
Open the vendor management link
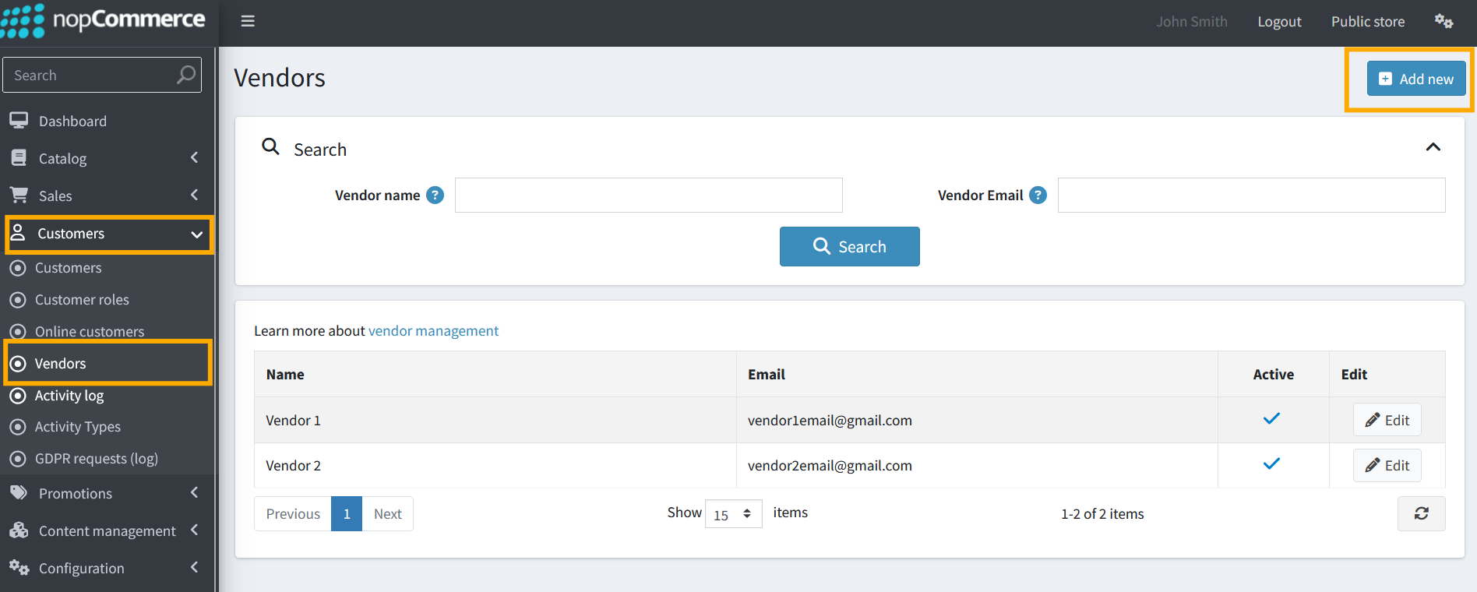tap(433, 330)
